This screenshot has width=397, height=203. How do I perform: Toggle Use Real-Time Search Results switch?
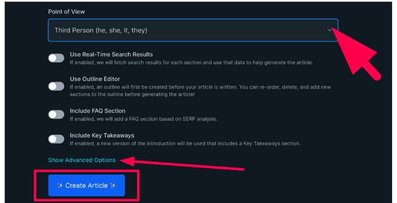[56, 58]
